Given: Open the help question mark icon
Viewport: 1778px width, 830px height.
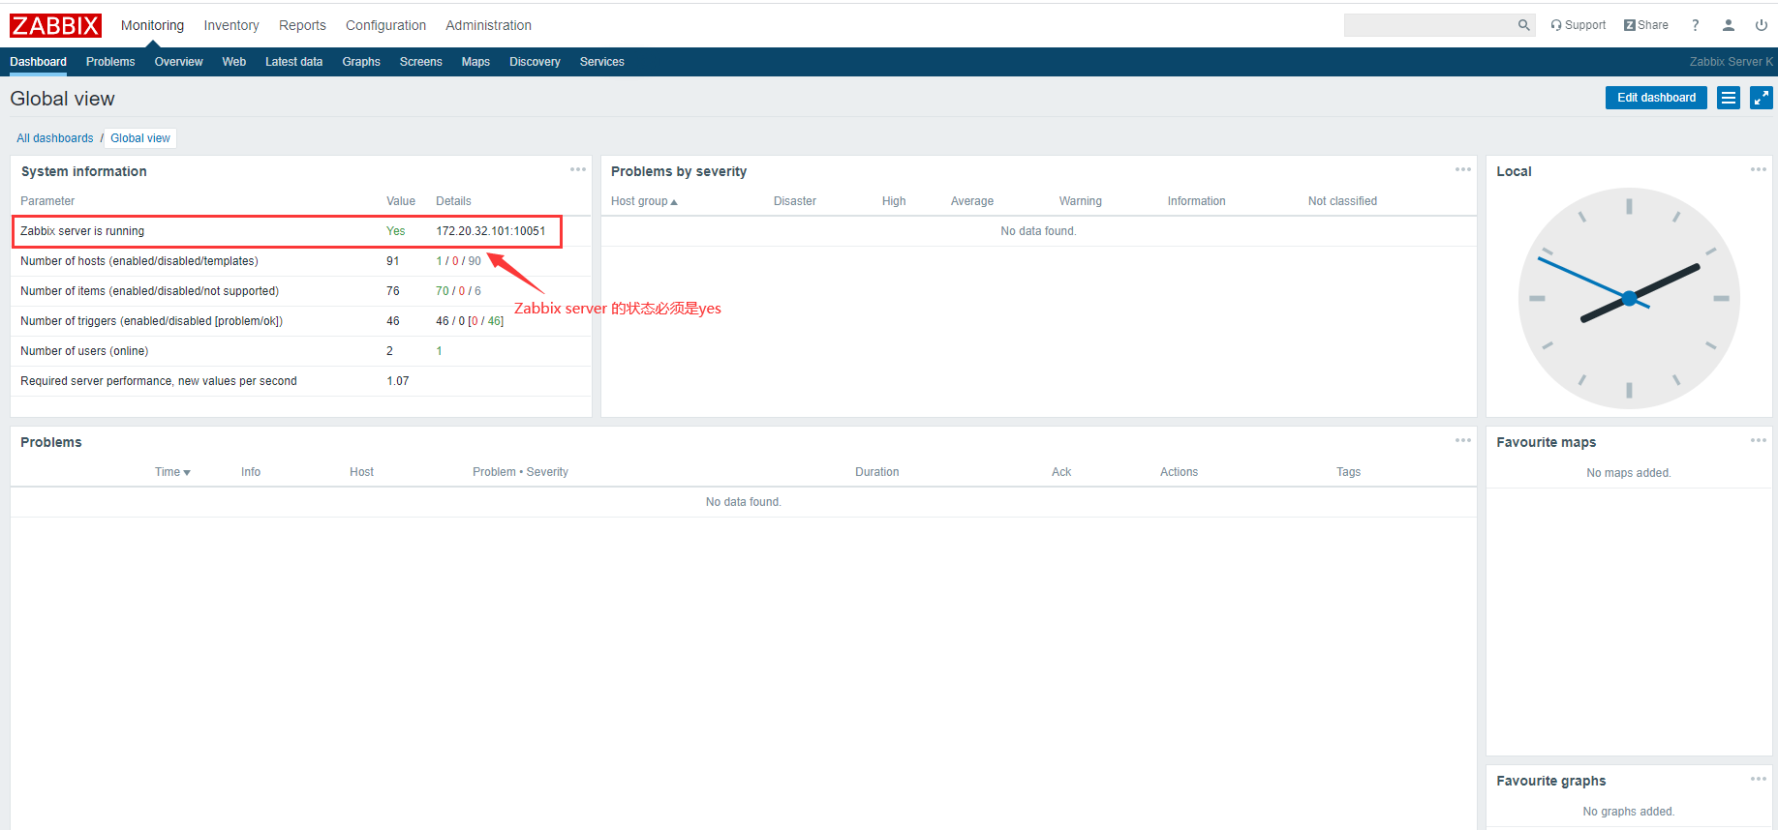Looking at the screenshot, I should (x=1695, y=25).
